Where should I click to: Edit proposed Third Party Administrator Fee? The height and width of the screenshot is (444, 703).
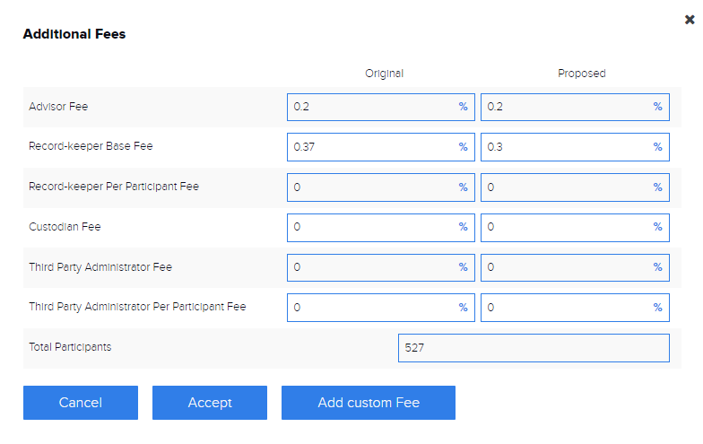coord(565,267)
